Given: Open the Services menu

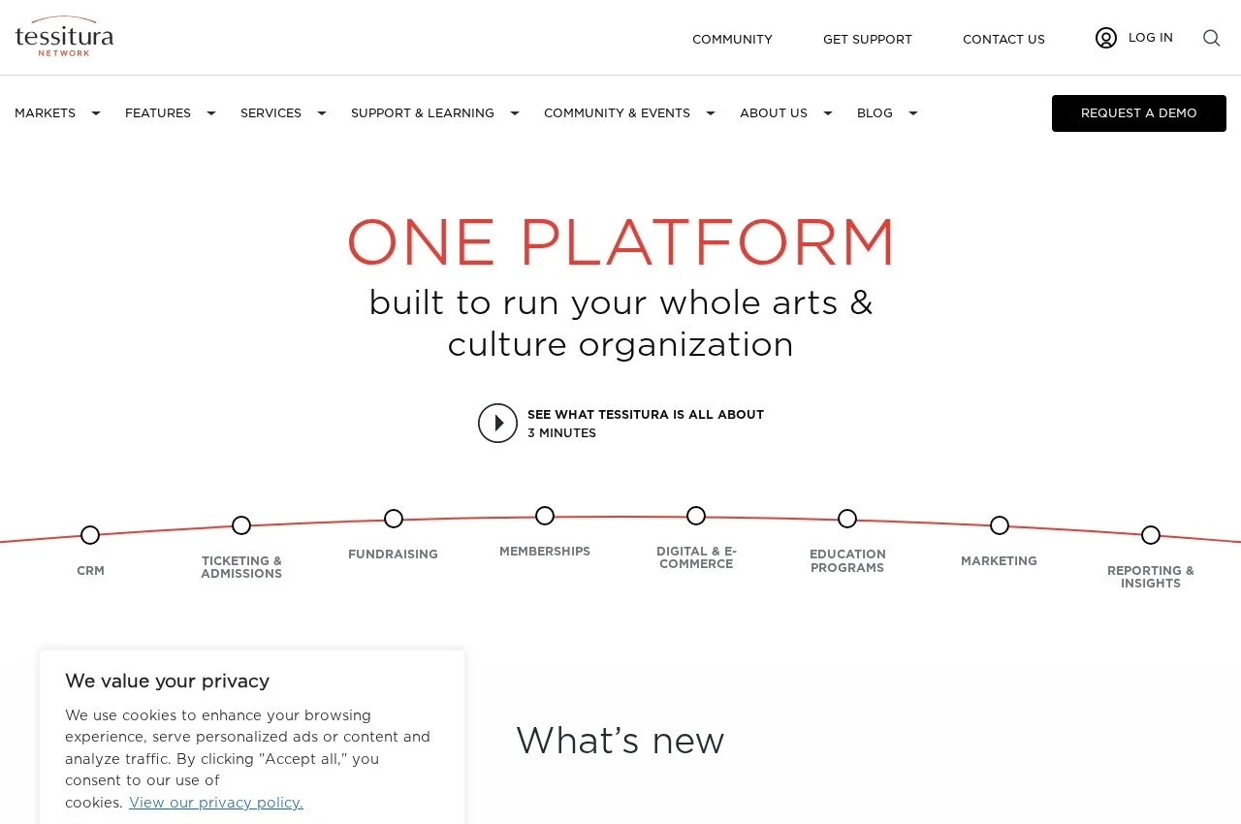Looking at the screenshot, I should (x=270, y=113).
